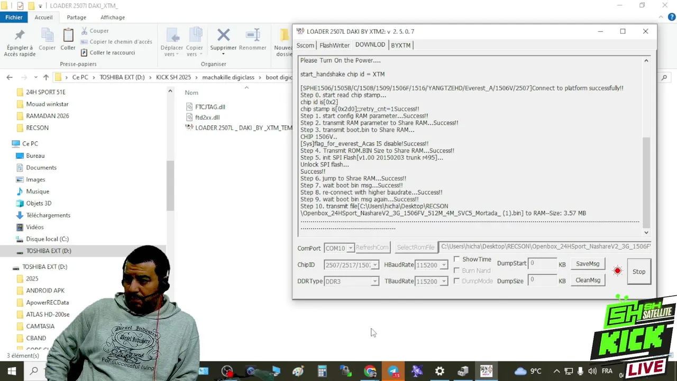
Task: Open Google Chrome from taskbar
Action: pyautogui.click(x=370, y=371)
